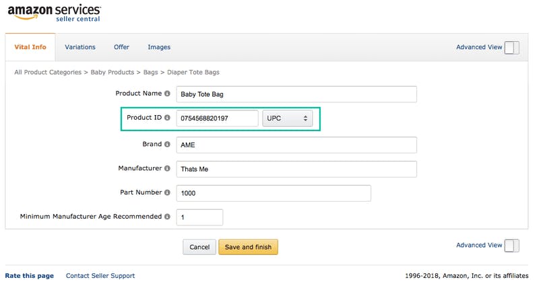Click the Product ID input field
The height and width of the screenshot is (294, 539).
pyautogui.click(x=217, y=118)
